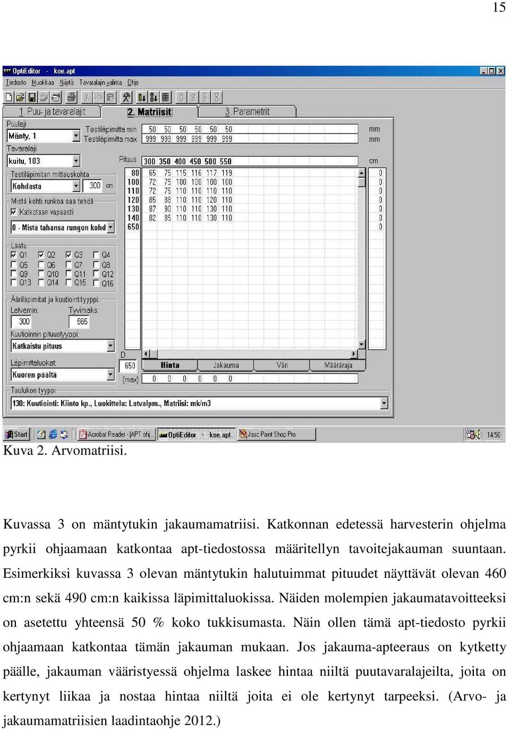This screenshot has height=729, width=510.
Task: Select the Hinta matrix button
Action: [x=170, y=366]
